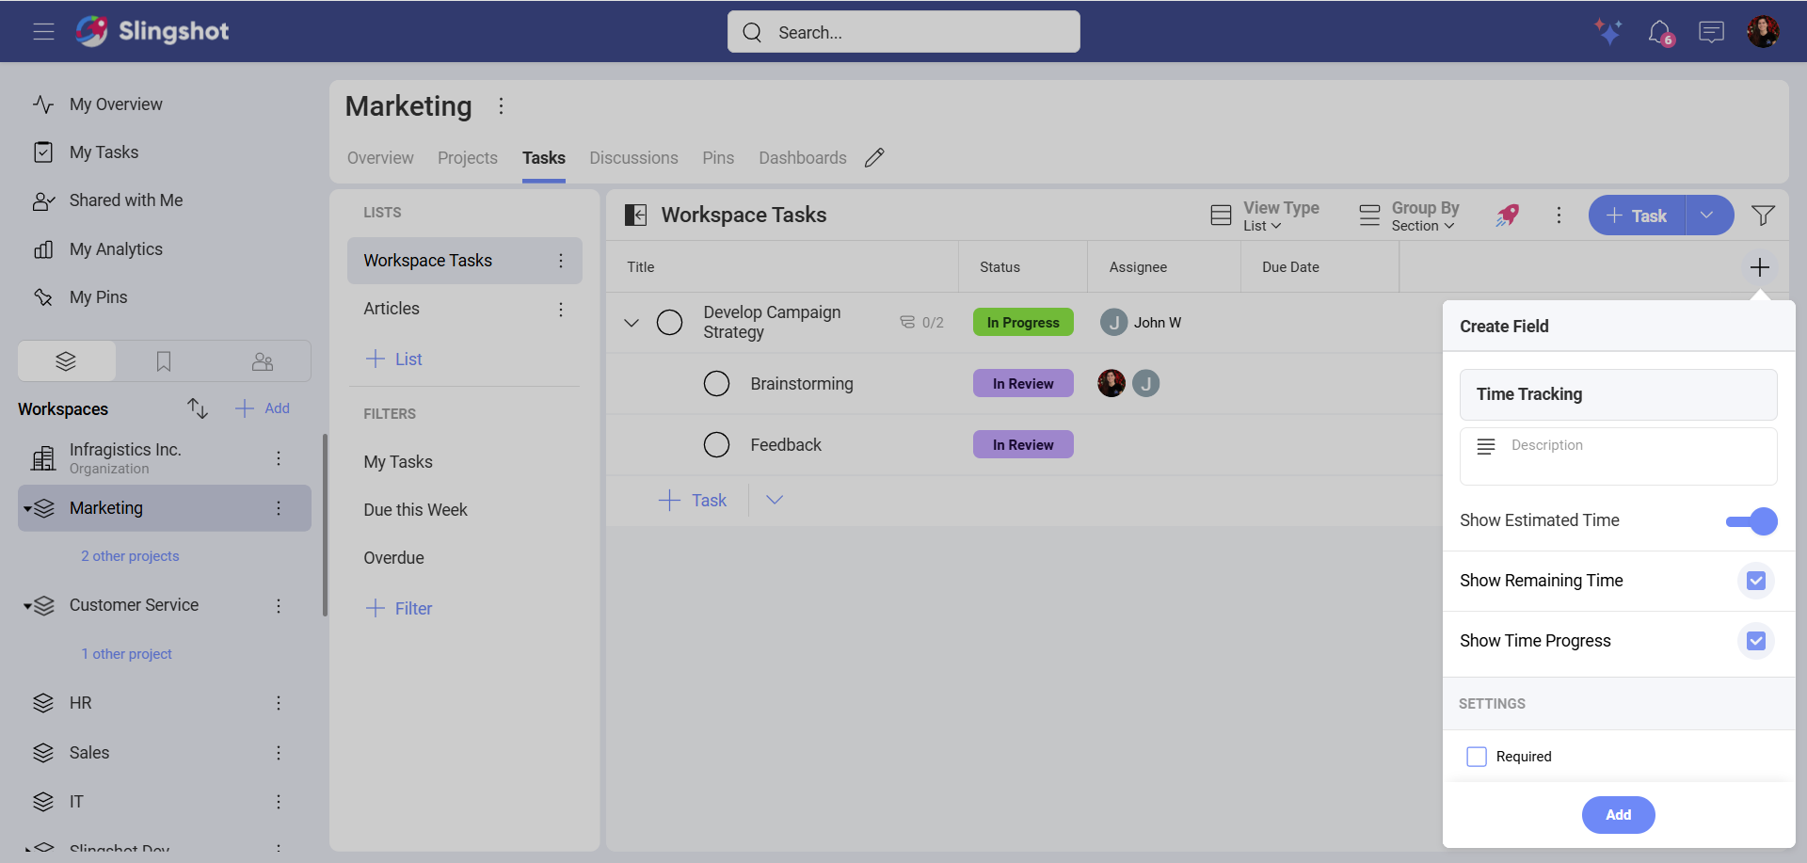The image size is (1807, 863).
Task: Check the Required checkbox
Action: [x=1477, y=757]
